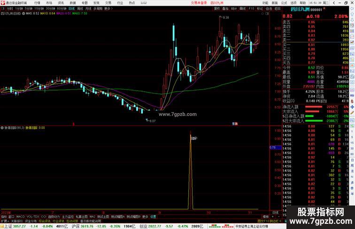355x229 pixels.
Task: Click the pencil draw icon in sidebar
Action: coord(352,113)
